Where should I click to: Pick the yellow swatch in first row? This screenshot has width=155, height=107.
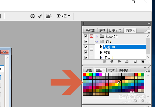(x=87, y=75)
